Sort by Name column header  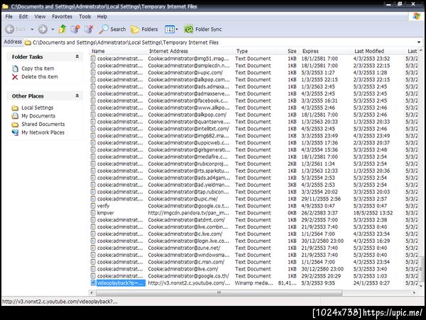(98, 51)
